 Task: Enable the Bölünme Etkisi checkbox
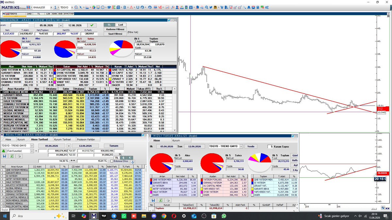[112, 161]
